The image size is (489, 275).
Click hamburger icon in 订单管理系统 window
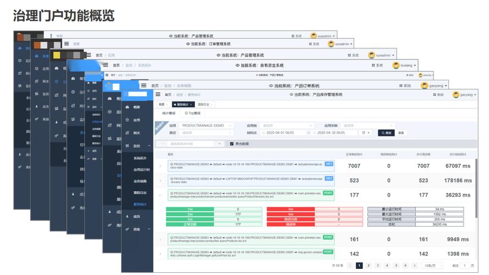pos(67,43)
